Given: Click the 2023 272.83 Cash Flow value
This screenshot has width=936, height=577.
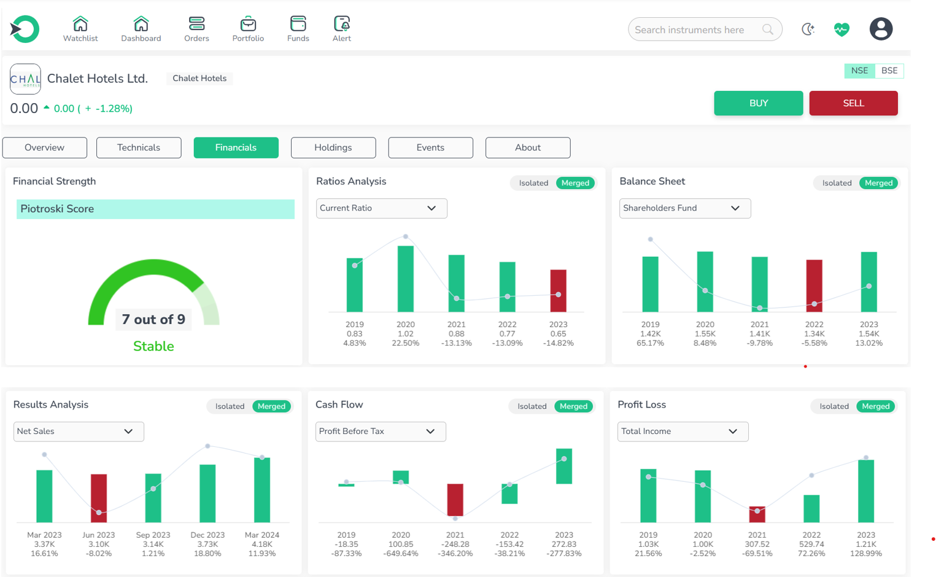Looking at the screenshot, I should click(x=564, y=544).
